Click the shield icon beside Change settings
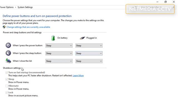 click(x=4, y=27)
